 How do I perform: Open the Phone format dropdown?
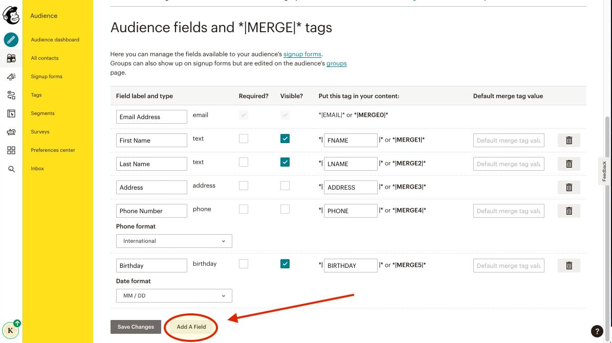174,241
